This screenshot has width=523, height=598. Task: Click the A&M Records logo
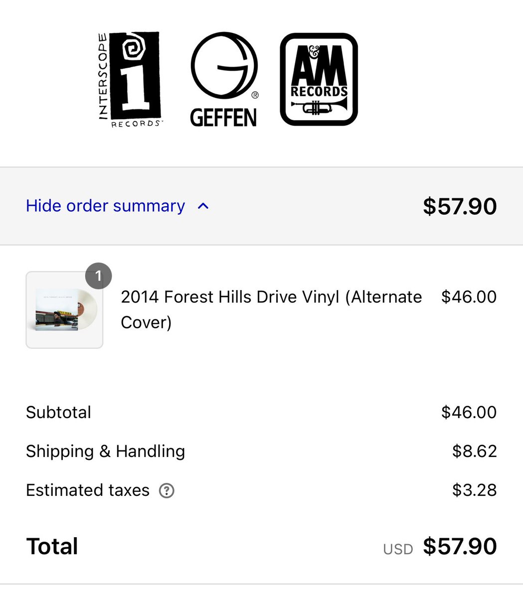(x=319, y=79)
